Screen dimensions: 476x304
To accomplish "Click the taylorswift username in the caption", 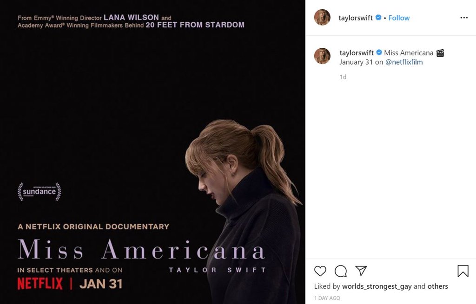I will pyautogui.click(x=357, y=53).
